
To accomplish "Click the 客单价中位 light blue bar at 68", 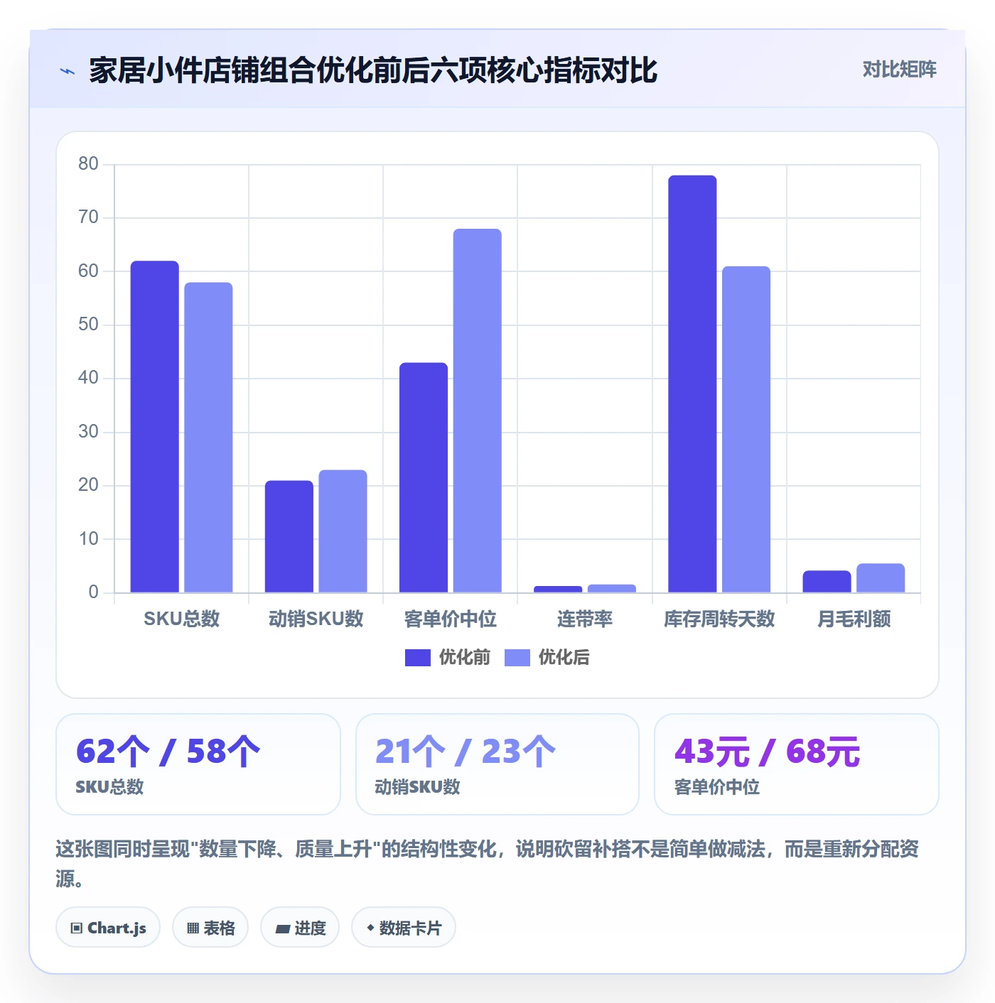I will tap(478, 411).
